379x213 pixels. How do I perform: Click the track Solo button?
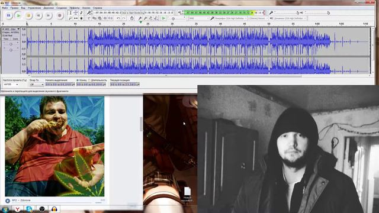(x=15, y=38)
